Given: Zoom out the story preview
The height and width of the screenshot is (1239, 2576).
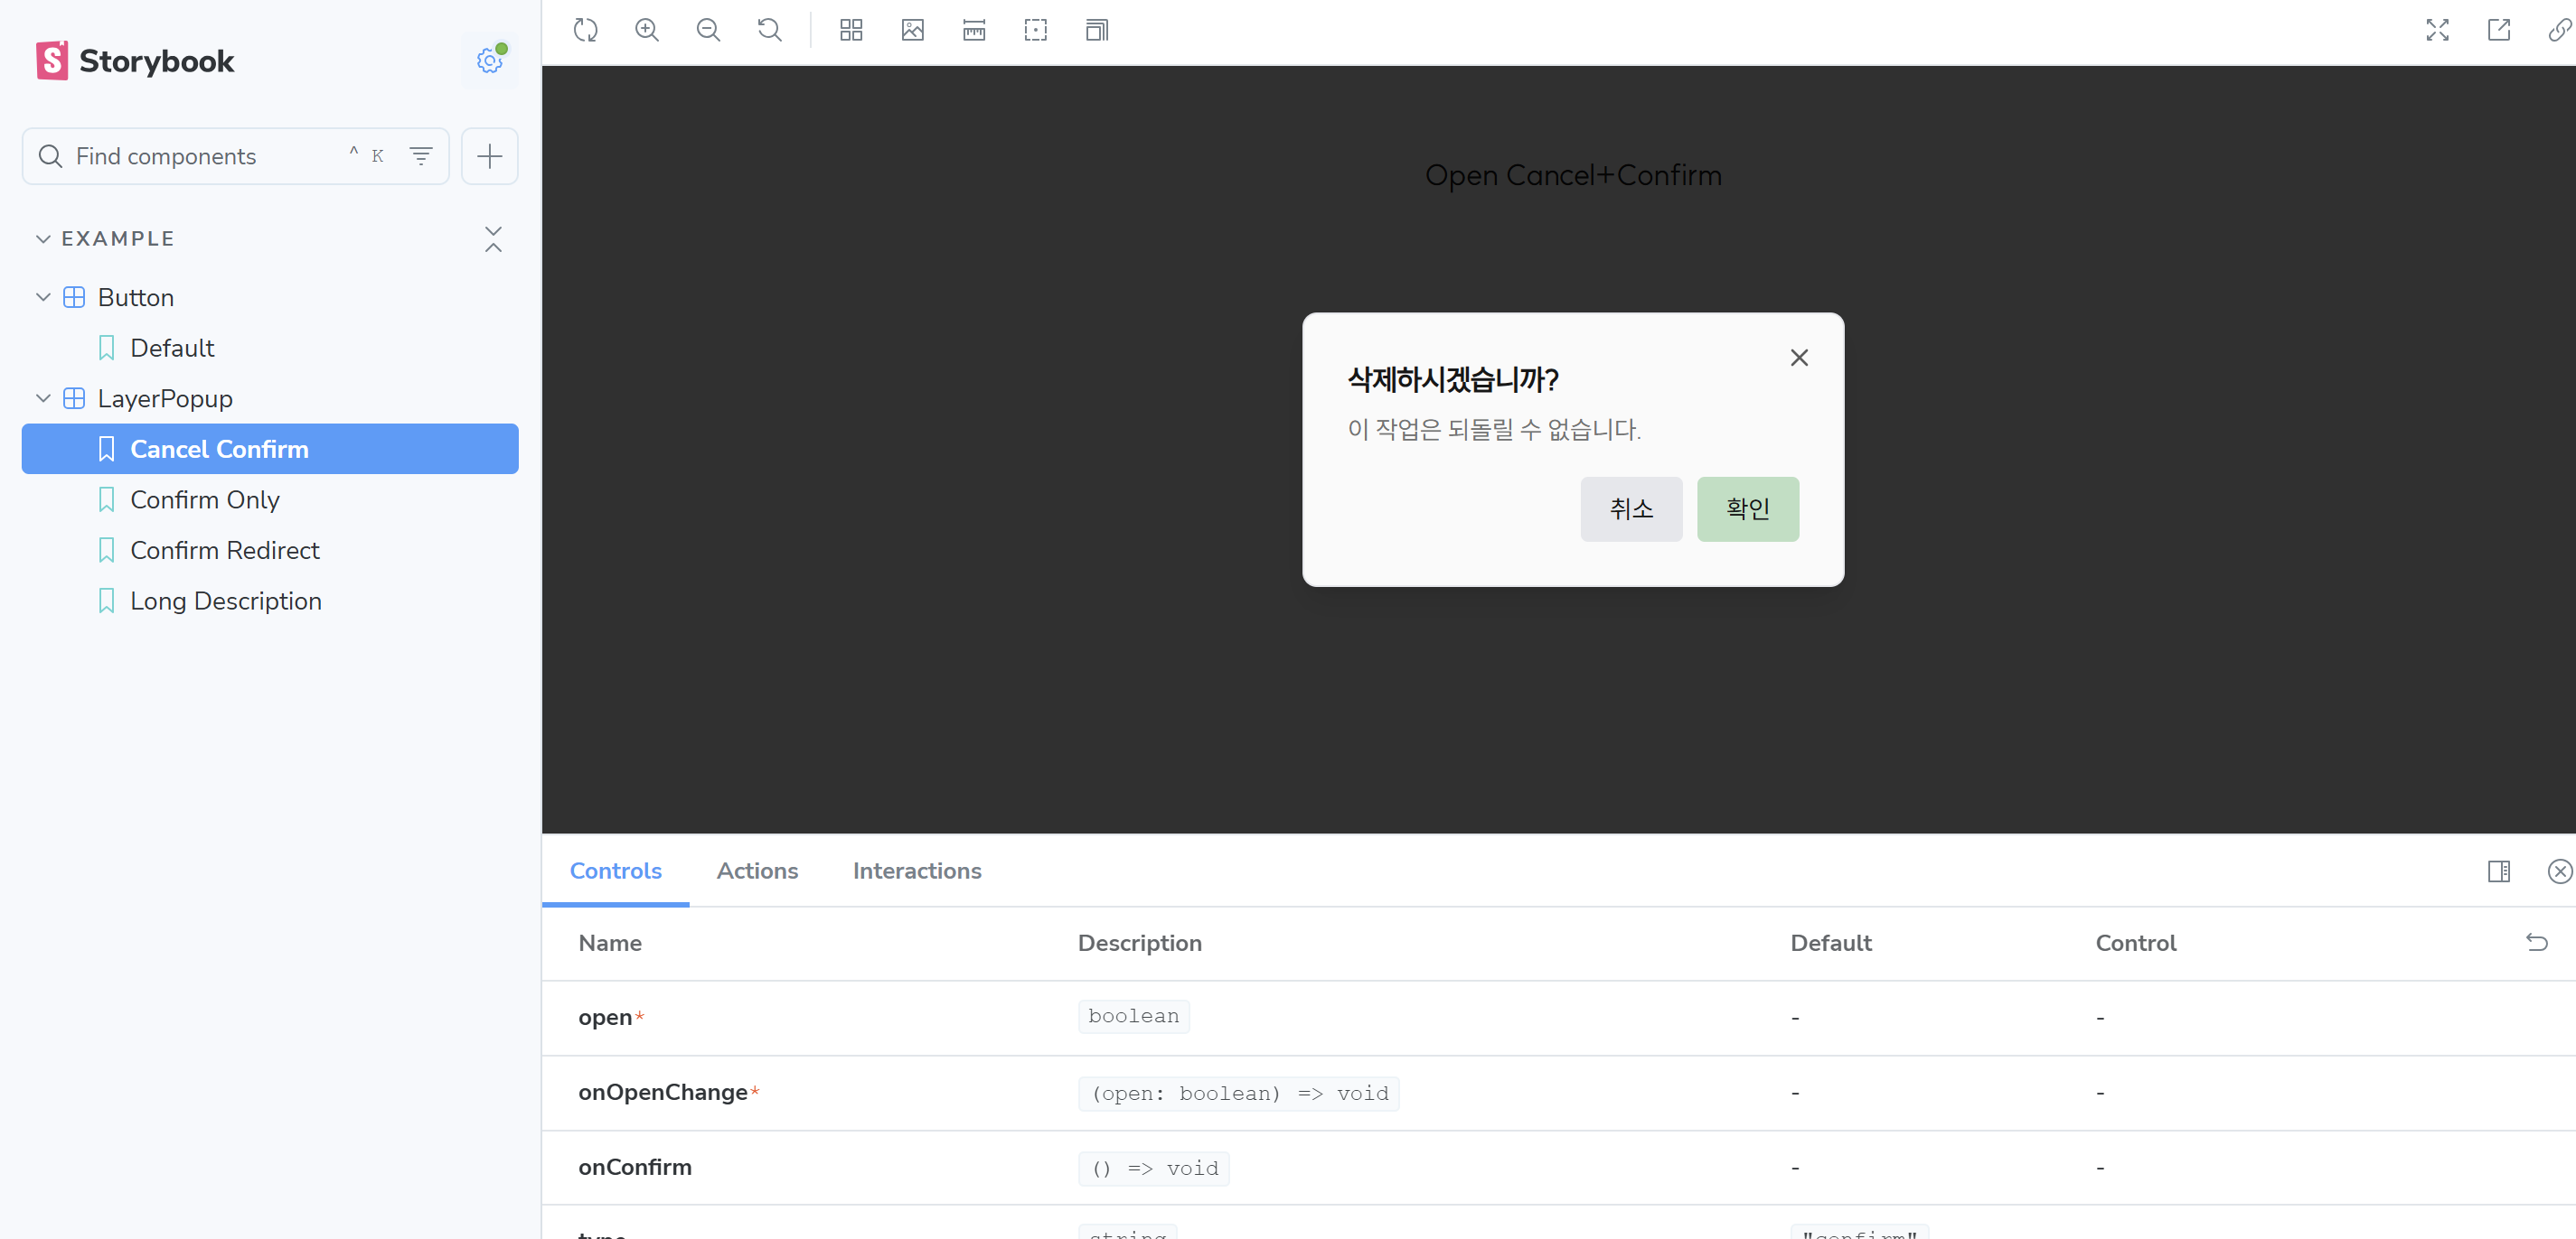Looking at the screenshot, I should point(708,30).
